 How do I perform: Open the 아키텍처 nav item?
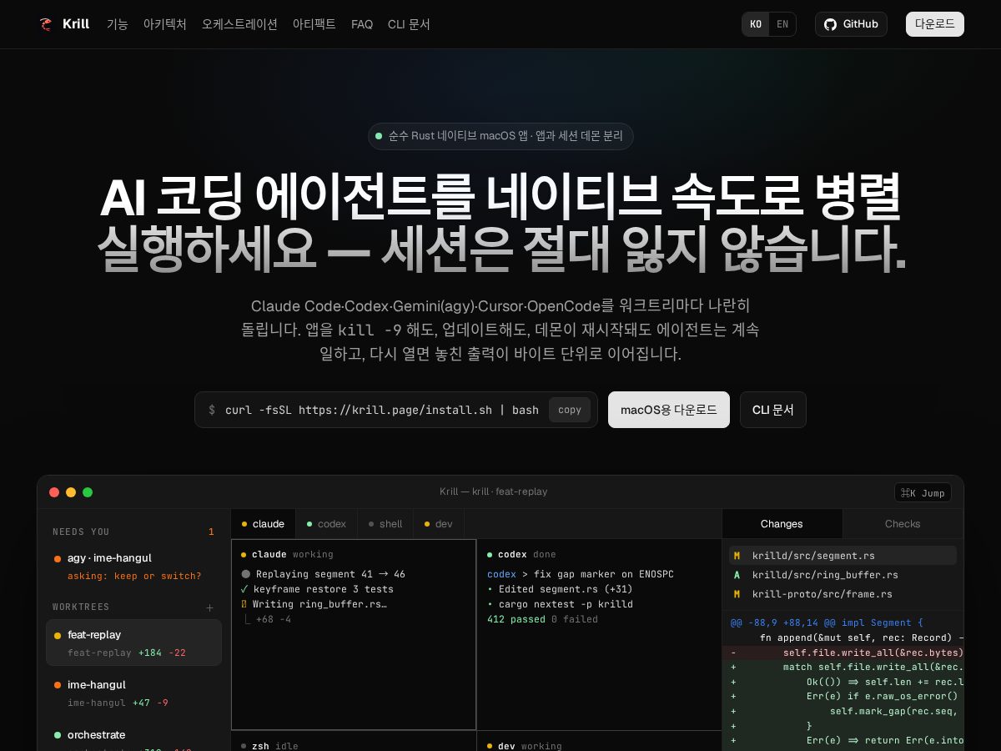coord(165,24)
